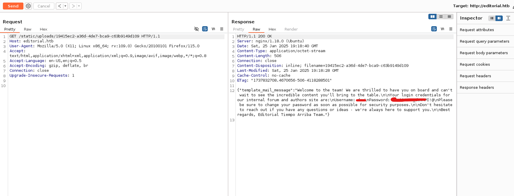Click the response hamburger options menu icon

point(451,29)
